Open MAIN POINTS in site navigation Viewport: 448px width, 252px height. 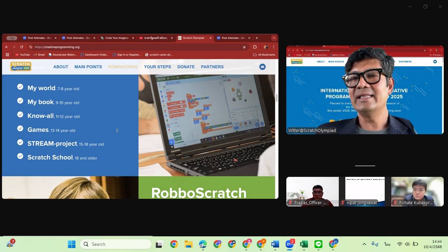[x=88, y=67]
